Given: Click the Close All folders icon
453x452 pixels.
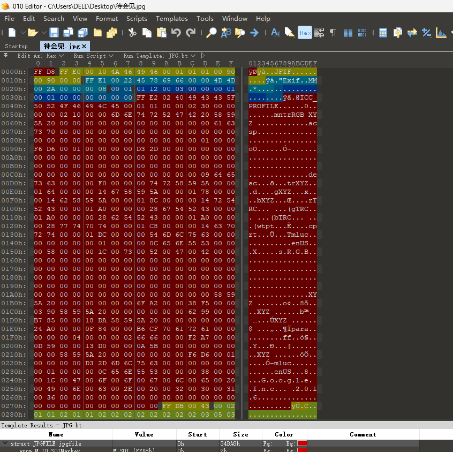Looking at the screenshot, I should (x=112, y=33).
